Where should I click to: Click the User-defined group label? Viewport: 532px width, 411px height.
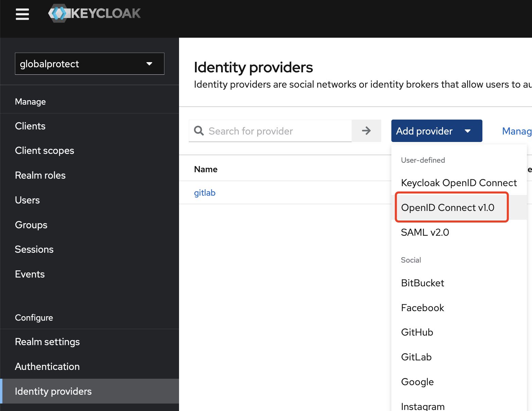(x=423, y=160)
